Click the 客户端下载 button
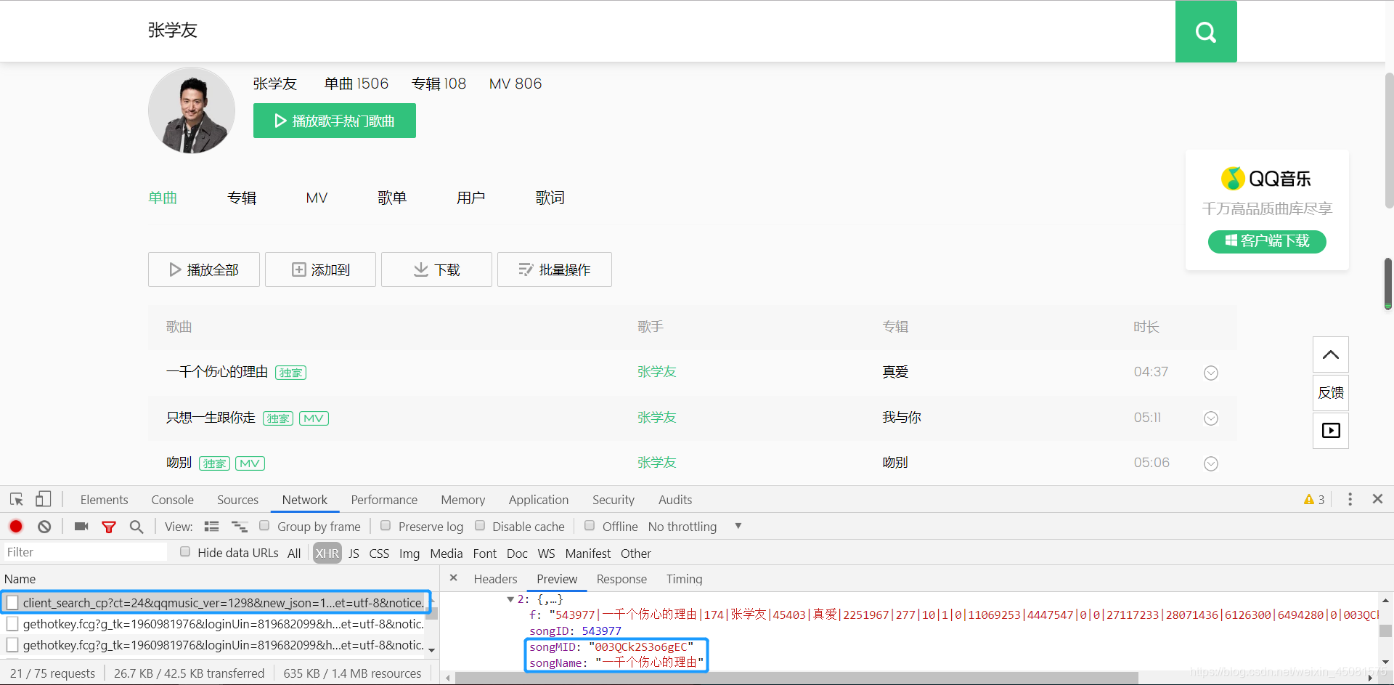1394x685 pixels. [x=1267, y=241]
